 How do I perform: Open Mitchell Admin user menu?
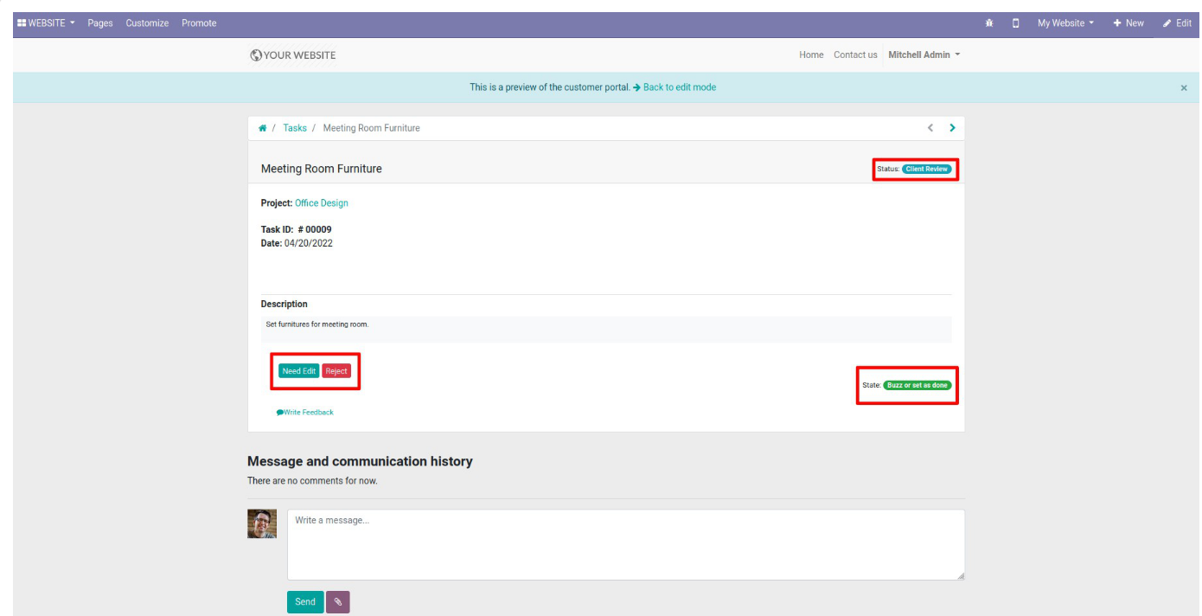[x=924, y=55]
